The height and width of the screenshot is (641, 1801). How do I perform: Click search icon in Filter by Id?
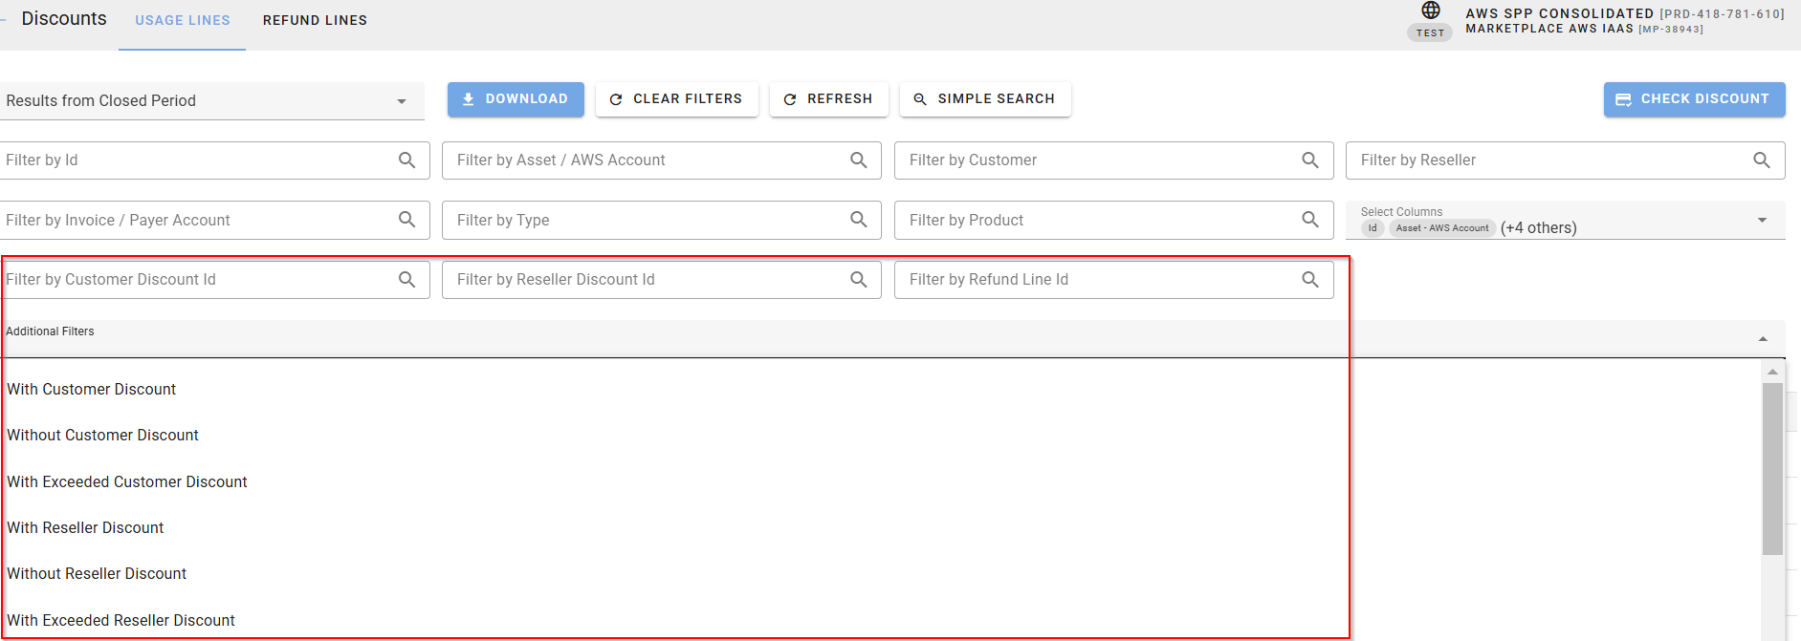click(406, 160)
